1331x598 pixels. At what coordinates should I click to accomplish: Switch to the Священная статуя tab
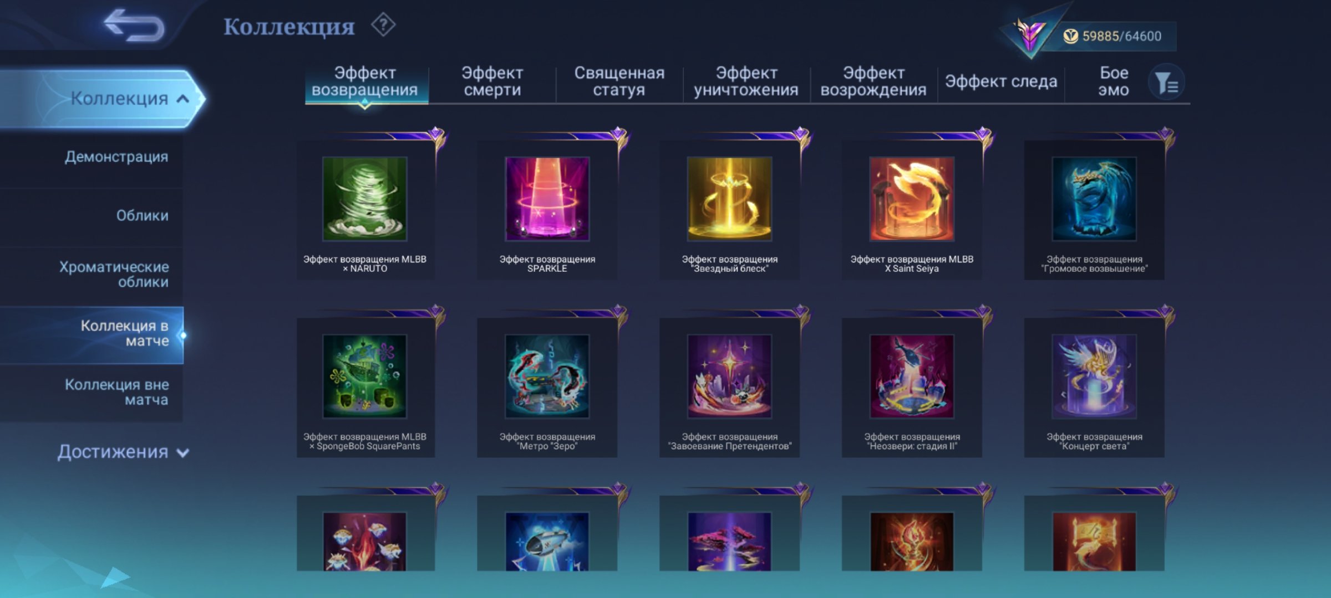pos(619,81)
